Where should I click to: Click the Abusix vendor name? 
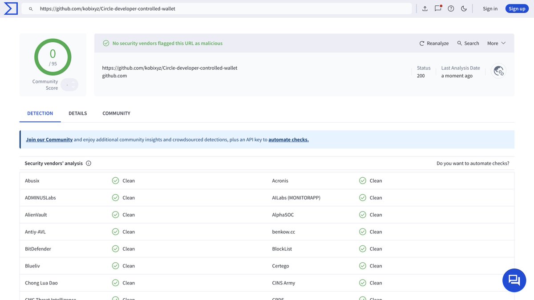click(32, 180)
